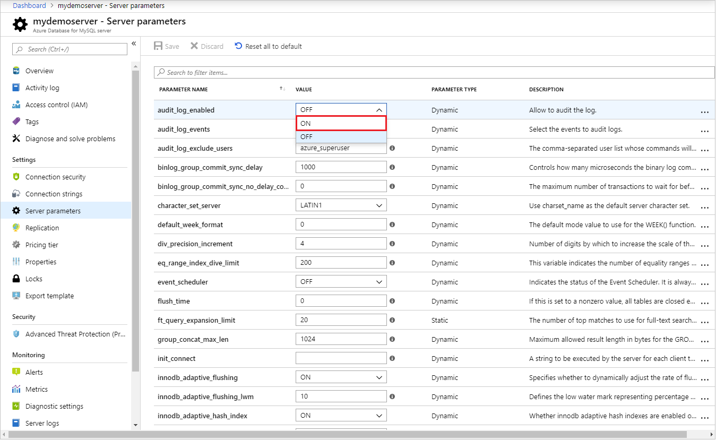Open more options for character_set_server row
This screenshot has height=440, width=716.
coord(705,207)
